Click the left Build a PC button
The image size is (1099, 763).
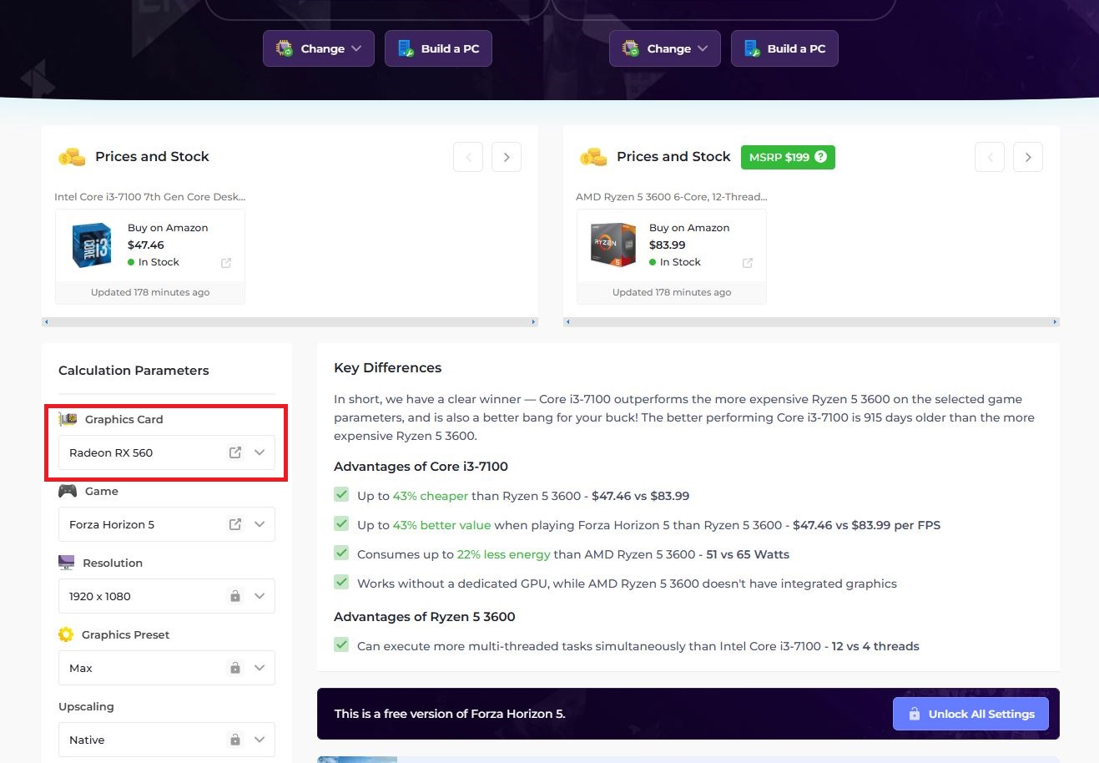[x=438, y=48]
